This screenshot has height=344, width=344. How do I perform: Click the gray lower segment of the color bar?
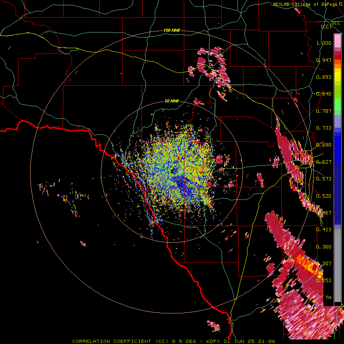click(338, 266)
